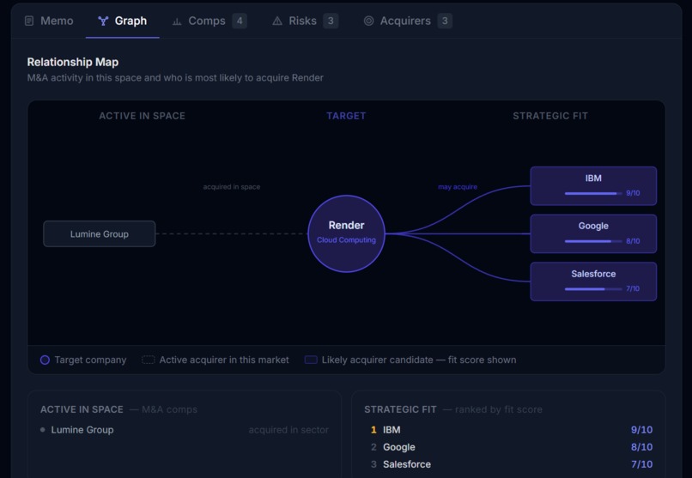Image resolution: width=692 pixels, height=478 pixels.
Task: Click the Acquirers count badge 3
Action: click(445, 21)
